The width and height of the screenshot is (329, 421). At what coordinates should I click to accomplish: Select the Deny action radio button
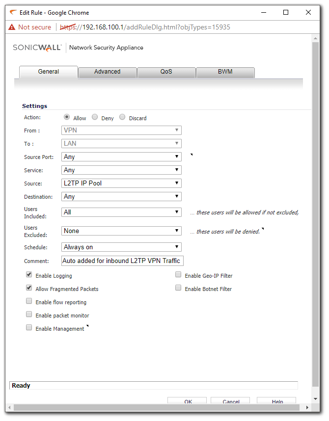point(95,117)
